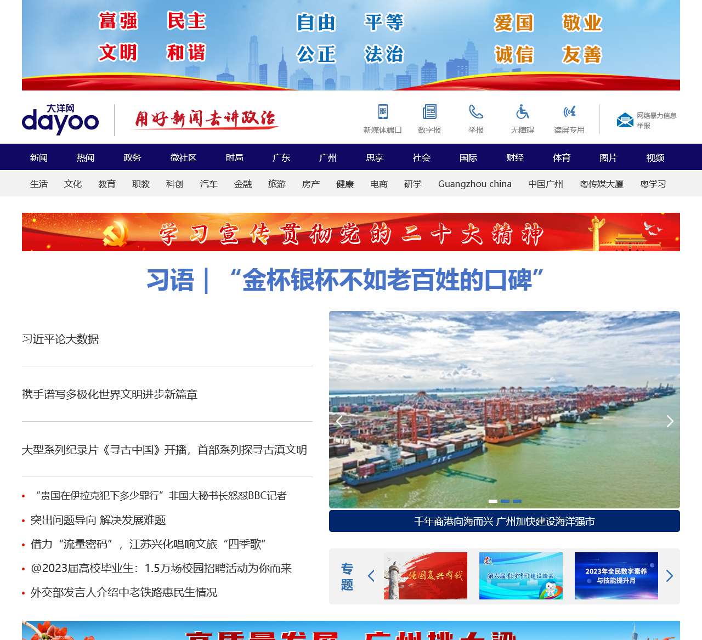
Task: Click the dayoo logo
Action: [x=60, y=119]
